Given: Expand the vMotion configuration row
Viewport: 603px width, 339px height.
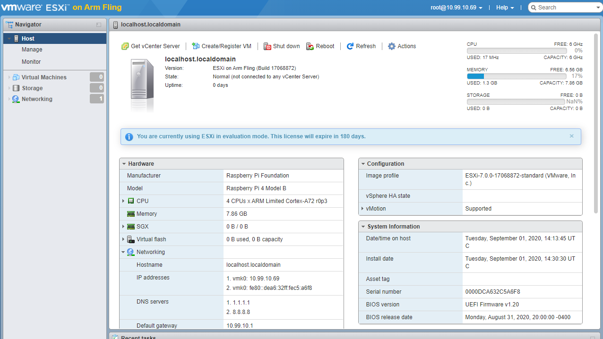Looking at the screenshot, I should [362, 209].
